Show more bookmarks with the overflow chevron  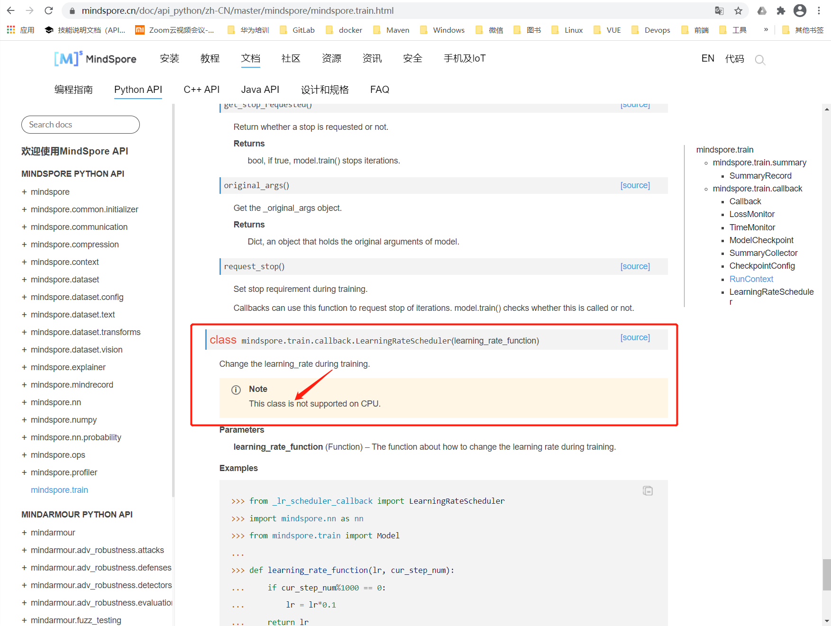[x=766, y=30]
